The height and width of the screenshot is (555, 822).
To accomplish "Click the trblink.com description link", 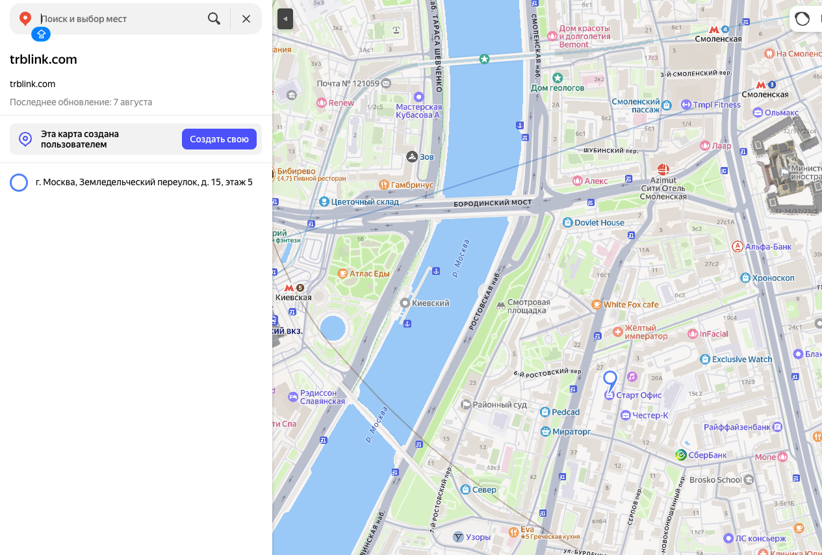I will (x=32, y=84).
